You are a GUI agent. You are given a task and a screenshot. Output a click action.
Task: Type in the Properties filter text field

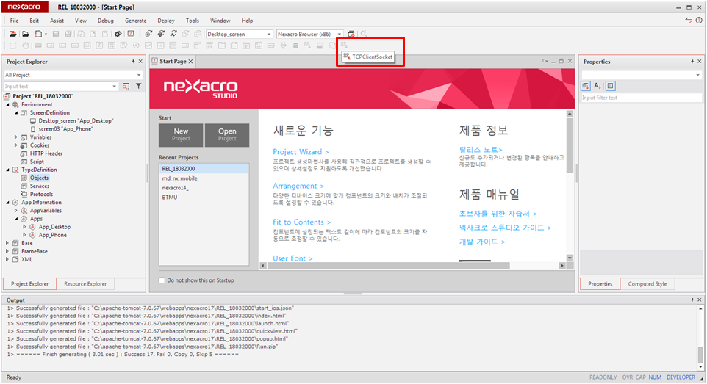[641, 98]
